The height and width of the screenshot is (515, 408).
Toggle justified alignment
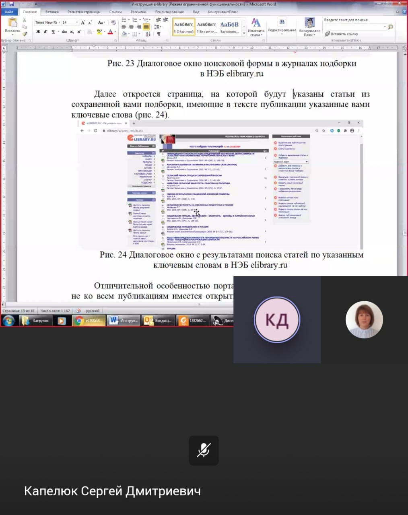click(146, 27)
